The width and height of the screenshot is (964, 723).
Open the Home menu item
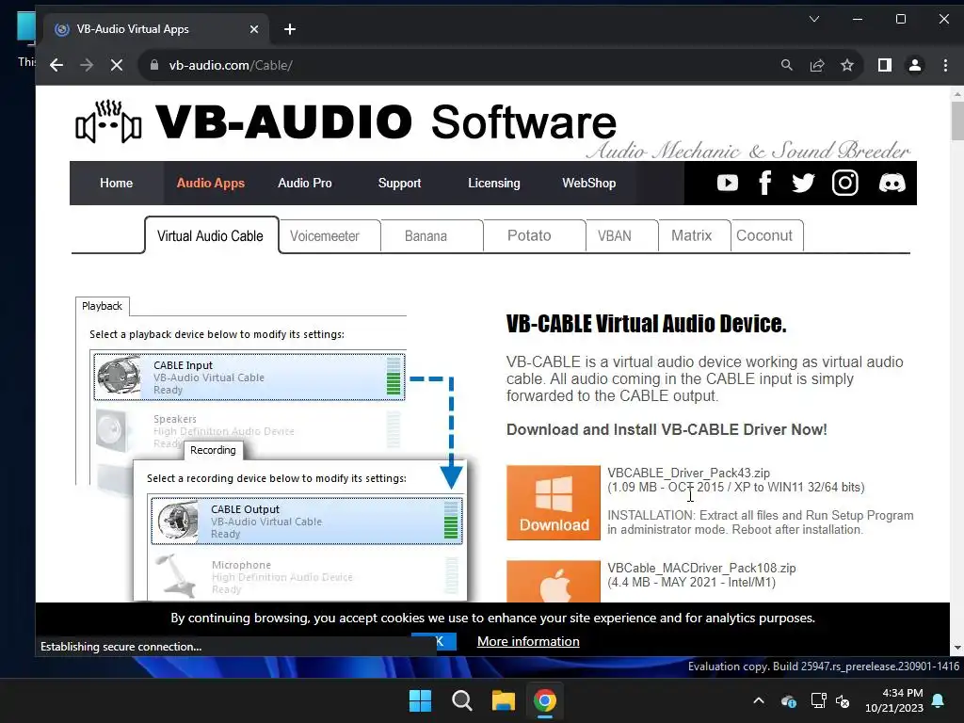pyautogui.click(x=116, y=184)
